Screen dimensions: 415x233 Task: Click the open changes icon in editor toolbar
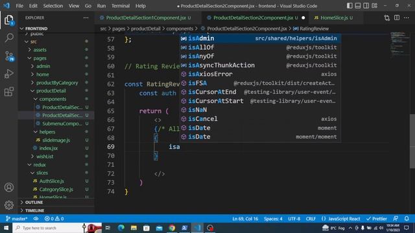point(386,18)
